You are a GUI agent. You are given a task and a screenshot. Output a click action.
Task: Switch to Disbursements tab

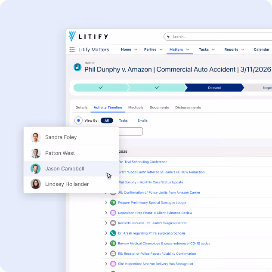(188, 107)
